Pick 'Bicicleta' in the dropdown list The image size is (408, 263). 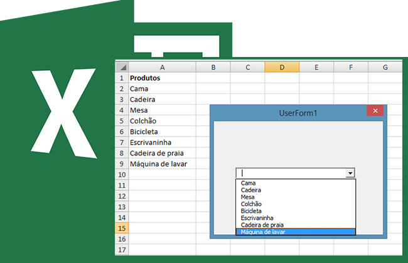point(296,211)
